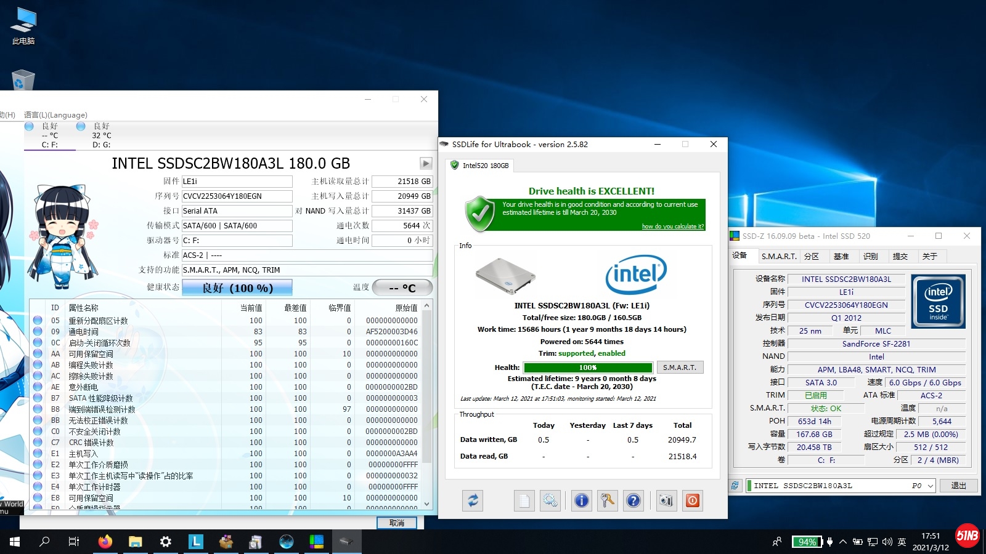Click the S.M.A.R.T. button in SSDLife
The height and width of the screenshot is (554, 986).
[680, 367]
